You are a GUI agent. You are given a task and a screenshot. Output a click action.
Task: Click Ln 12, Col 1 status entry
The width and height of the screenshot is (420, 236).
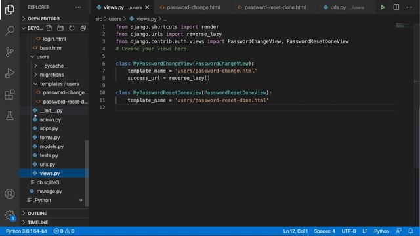(295, 231)
